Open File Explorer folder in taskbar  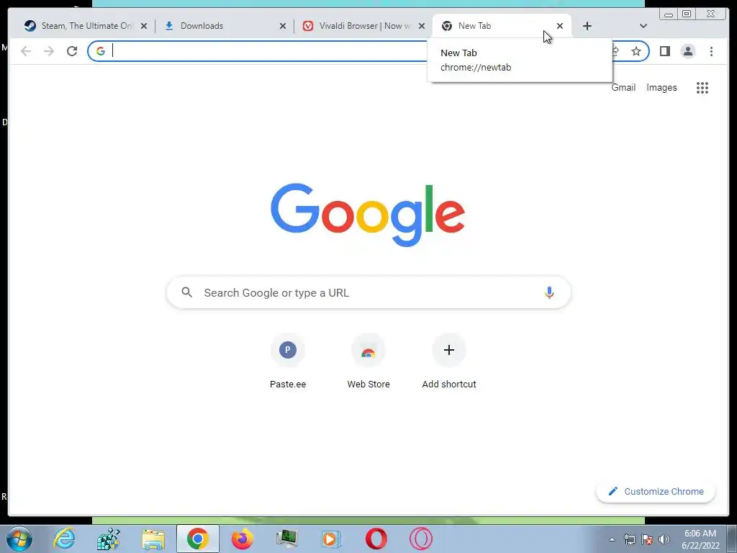tap(153, 539)
